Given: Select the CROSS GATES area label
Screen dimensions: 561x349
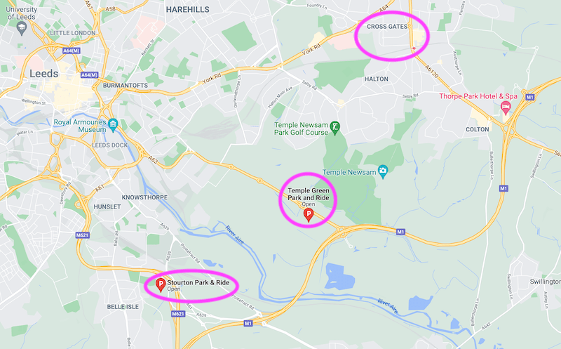Looking at the screenshot, I should pyautogui.click(x=387, y=27).
